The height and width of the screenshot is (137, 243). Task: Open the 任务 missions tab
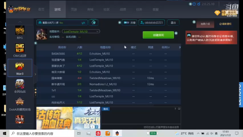coord(139,10)
